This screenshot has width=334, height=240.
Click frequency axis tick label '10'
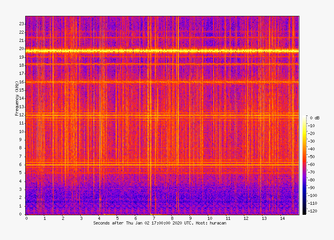point(21,131)
